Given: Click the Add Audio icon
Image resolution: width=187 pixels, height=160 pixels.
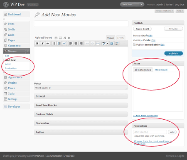Looking at the screenshot, I should [x=65, y=38].
